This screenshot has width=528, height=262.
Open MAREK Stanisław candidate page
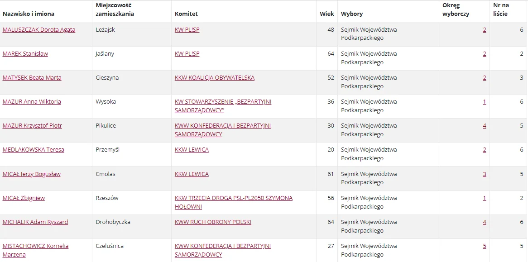coord(25,53)
